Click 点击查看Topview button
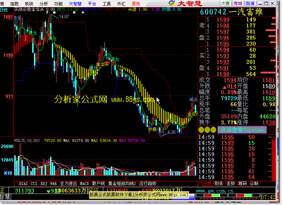The height and width of the screenshot is (205, 282). (x=242, y=130)
